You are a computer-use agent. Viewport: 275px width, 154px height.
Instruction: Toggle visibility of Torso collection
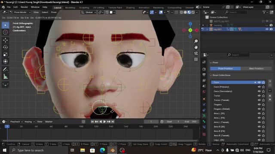click(x=259, y=96)
